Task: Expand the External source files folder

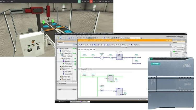Action: click(x=61, y=68)
